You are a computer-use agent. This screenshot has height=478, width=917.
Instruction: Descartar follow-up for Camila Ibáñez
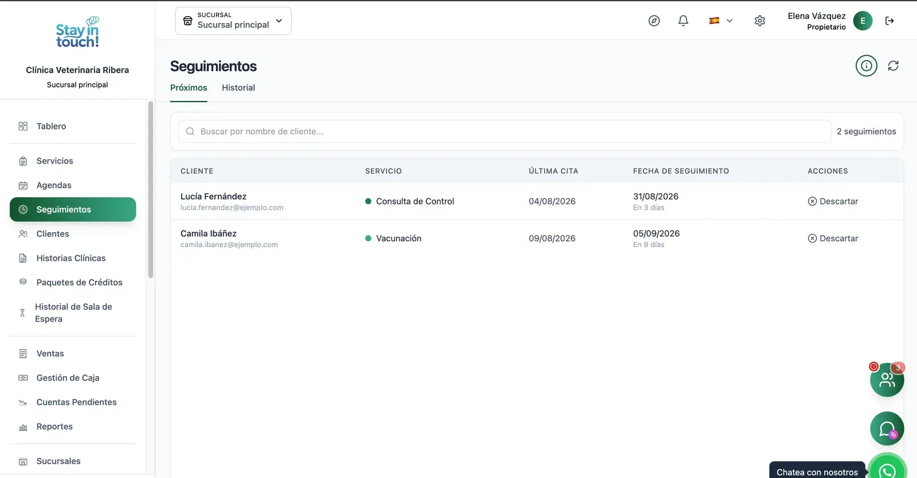pyautogui.click(x=833, y=238)
